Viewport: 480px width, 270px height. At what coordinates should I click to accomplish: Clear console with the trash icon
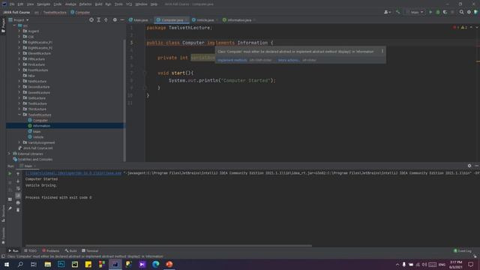(18, 210)
